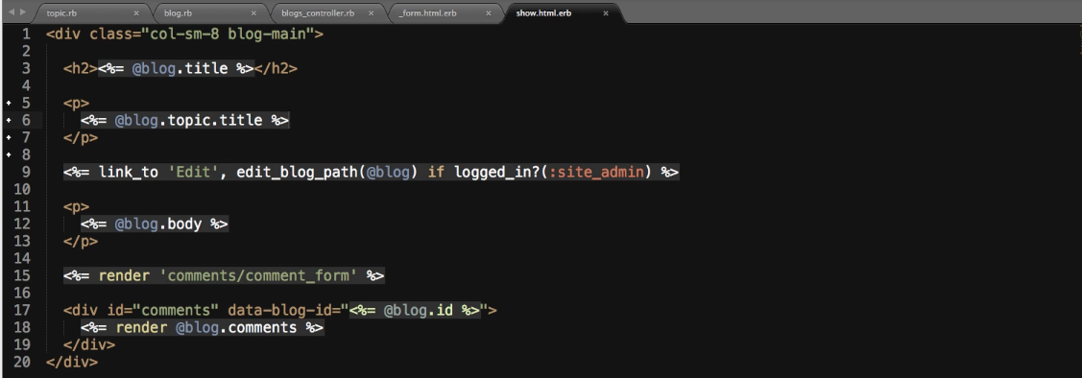This screenshot has height=378, width=1082.
Task: Click line number 1 in gutter
Action: click(x=26, y=34)
